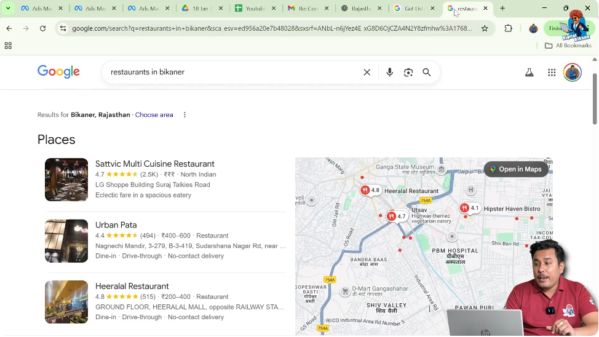Clear the search query with X

(367, 72)
